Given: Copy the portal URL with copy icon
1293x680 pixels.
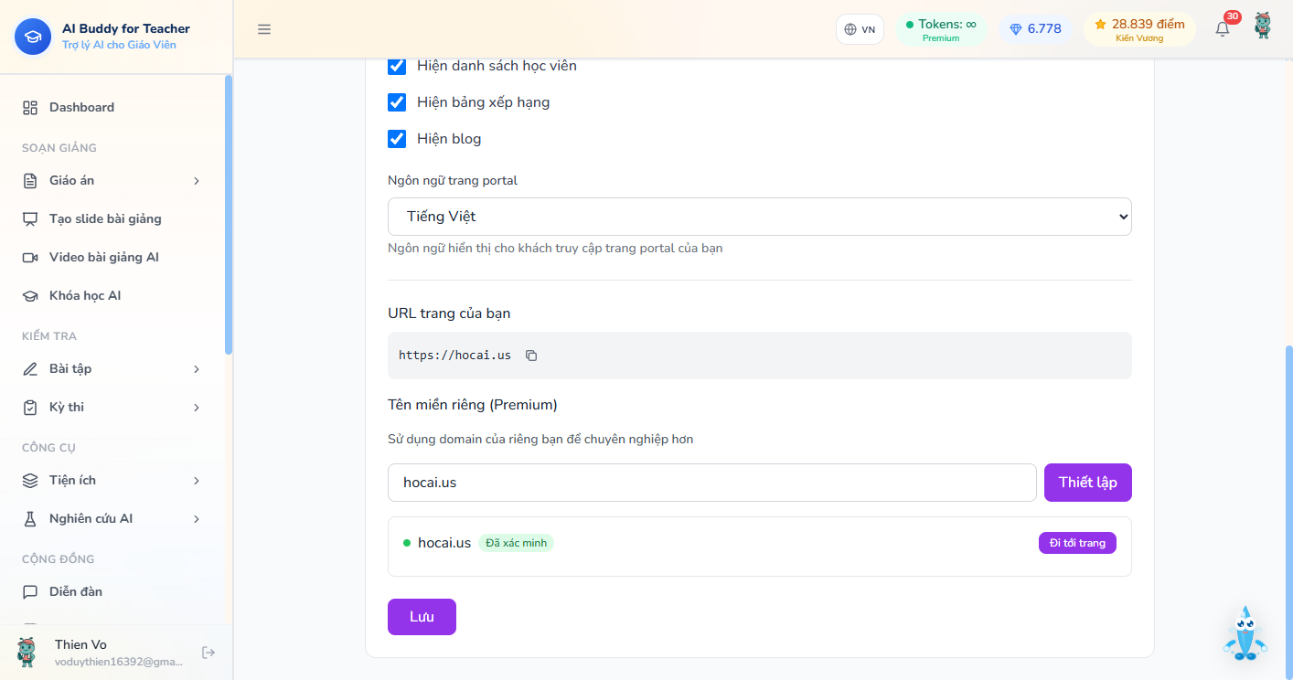Looking at the screenshot, I should 531,356.
